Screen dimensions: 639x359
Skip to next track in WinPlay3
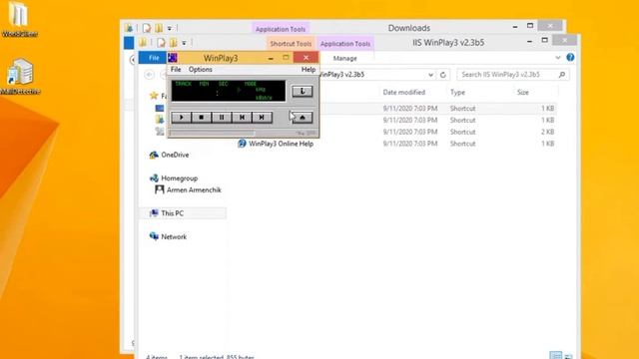262,118
